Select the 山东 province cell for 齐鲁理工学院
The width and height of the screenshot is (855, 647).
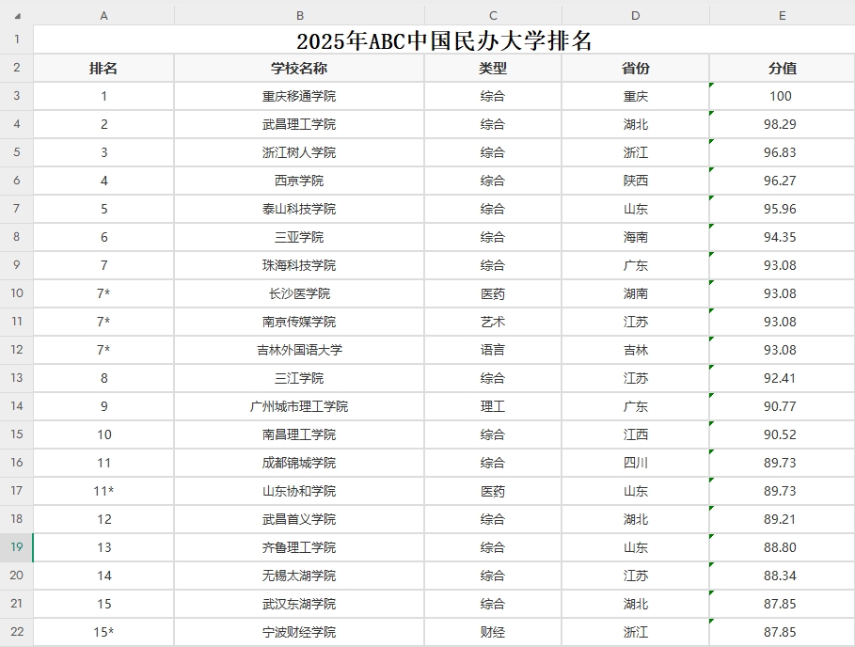[x=635, y=547]
